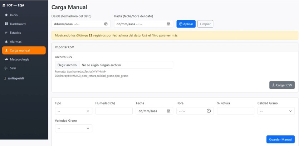299x146 pixels.
Task: Click the Inicio home icon
Action: click(x=6, y=15)
